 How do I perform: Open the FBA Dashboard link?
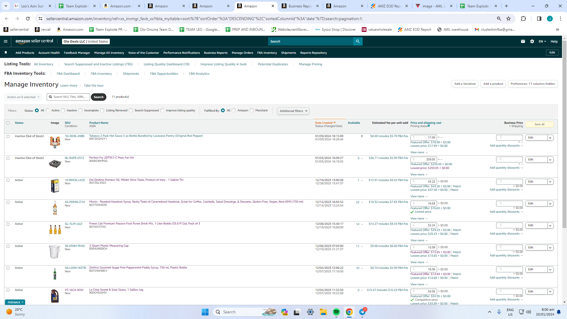pyautogui.click(x=68, y=74)
